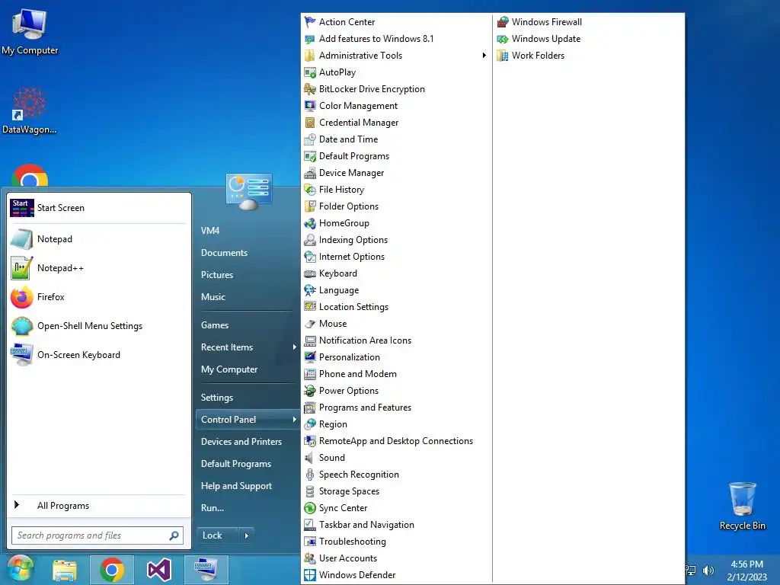Click the BitLocker Drive Encryption icon

310,89
